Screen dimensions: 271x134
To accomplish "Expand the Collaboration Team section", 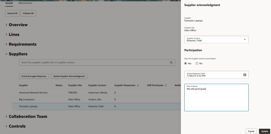I will pos(6,116).
